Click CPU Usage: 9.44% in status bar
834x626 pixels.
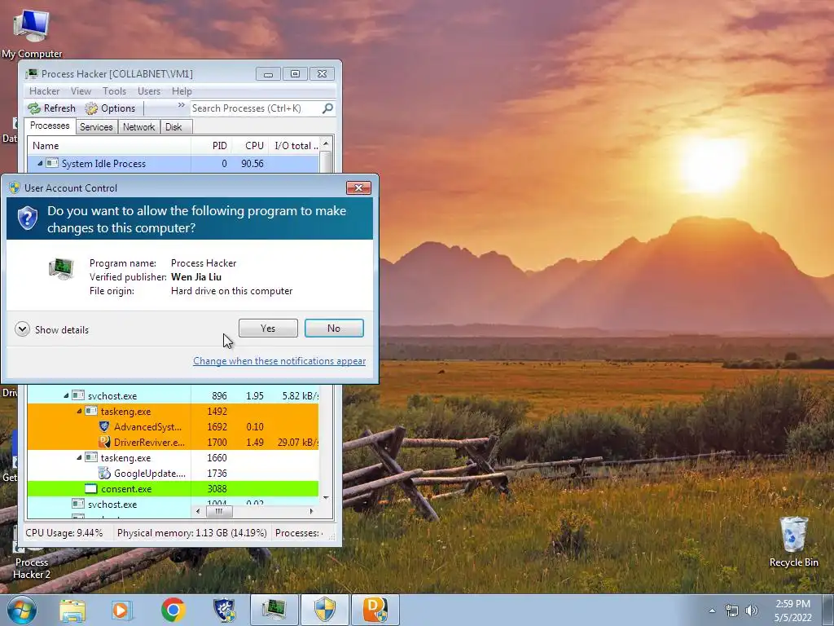[64, 533]
